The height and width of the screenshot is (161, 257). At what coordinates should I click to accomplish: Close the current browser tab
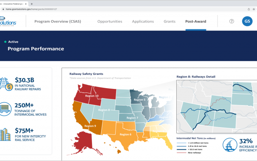(x=26, y=2)
